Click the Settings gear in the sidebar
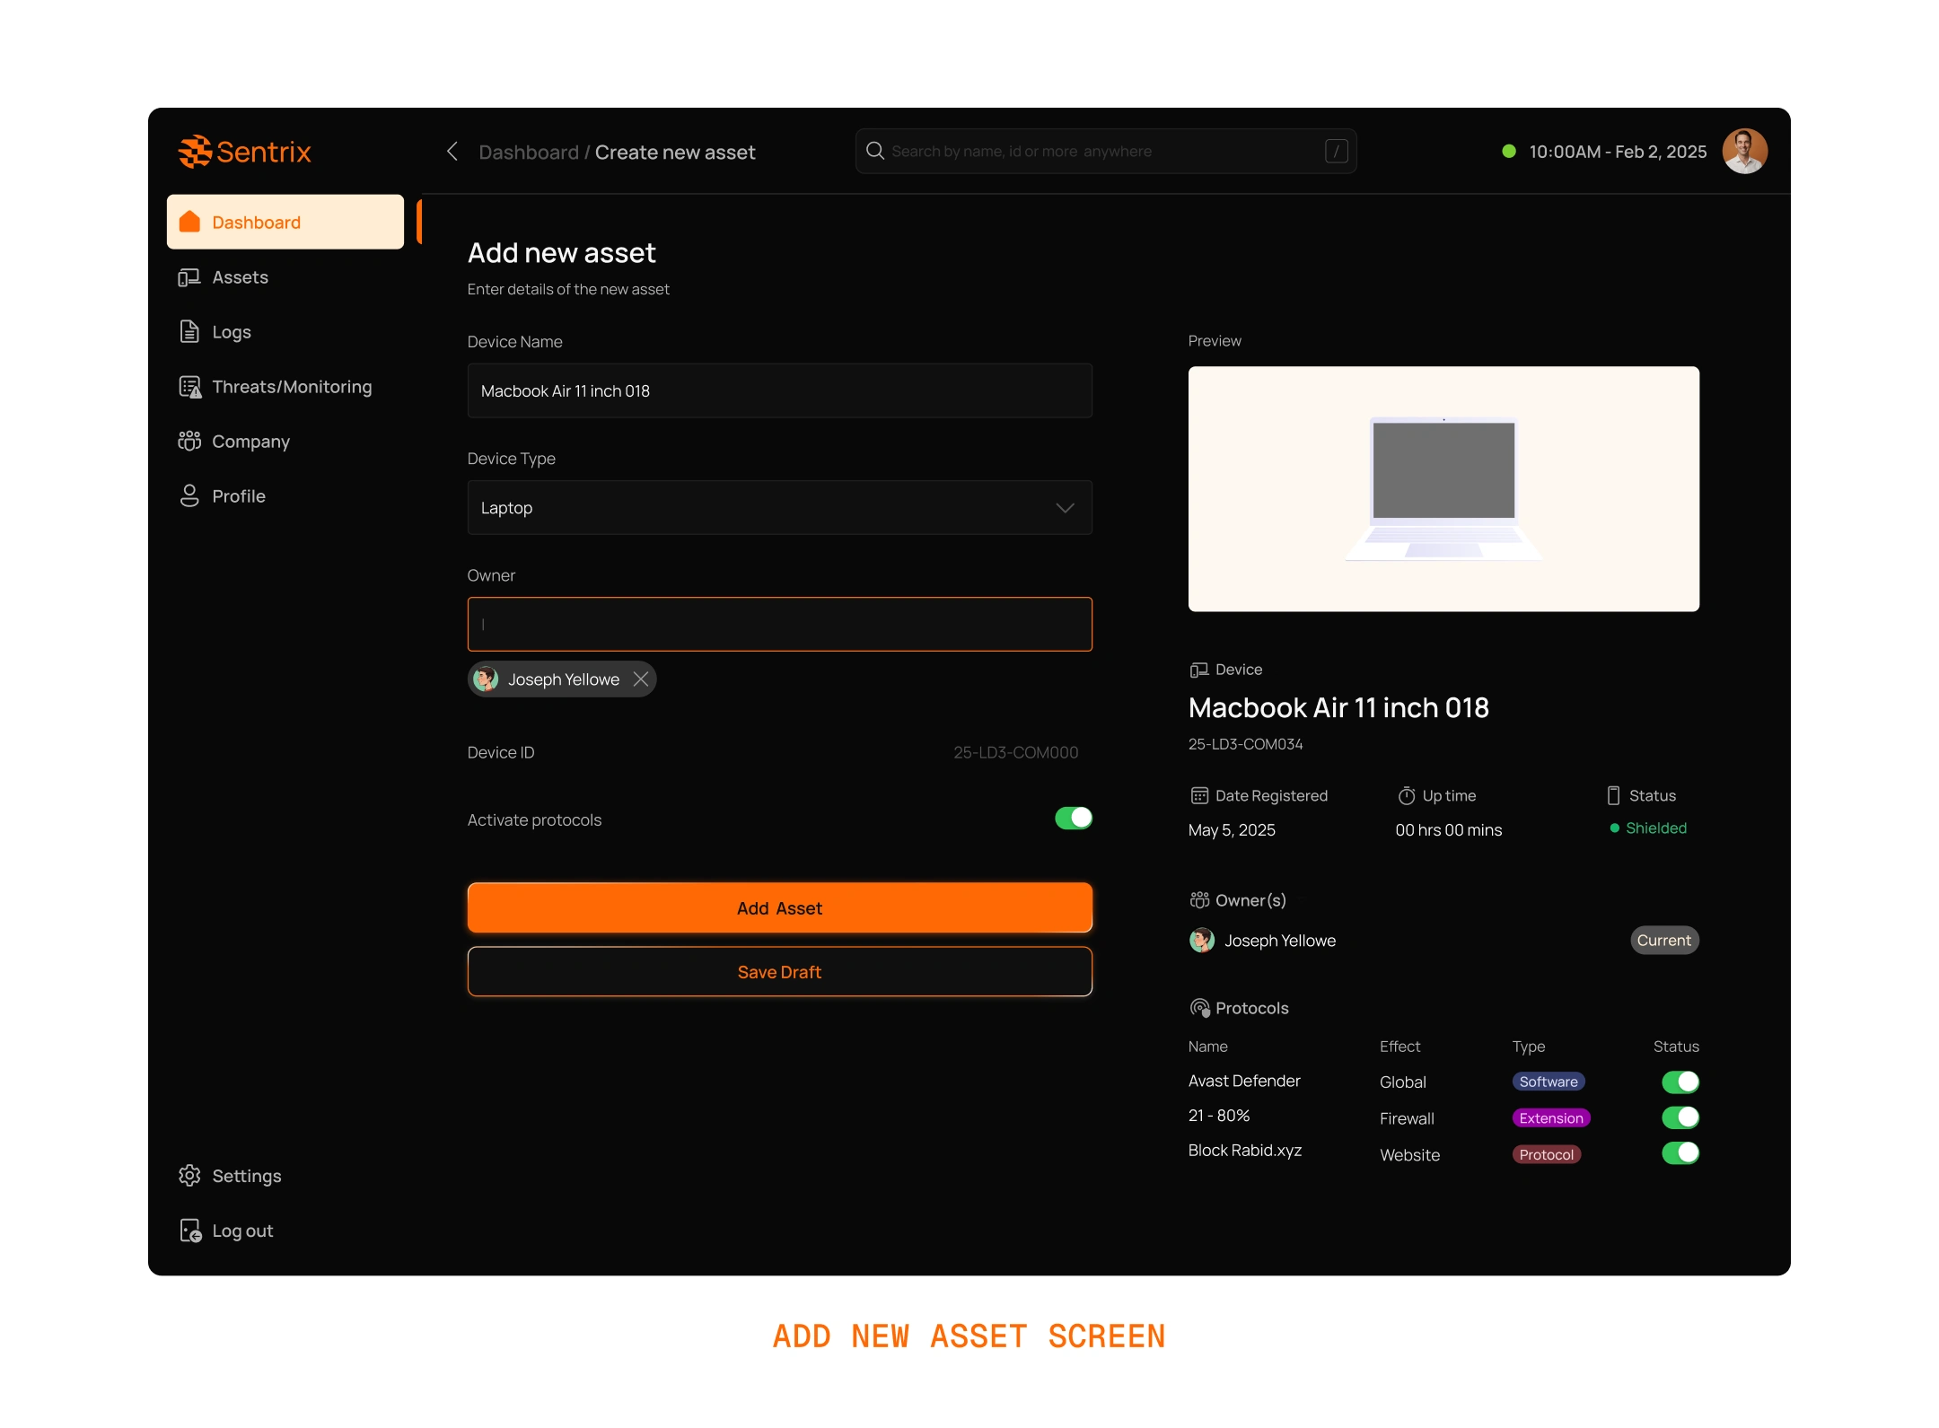 coord(189,1176)
